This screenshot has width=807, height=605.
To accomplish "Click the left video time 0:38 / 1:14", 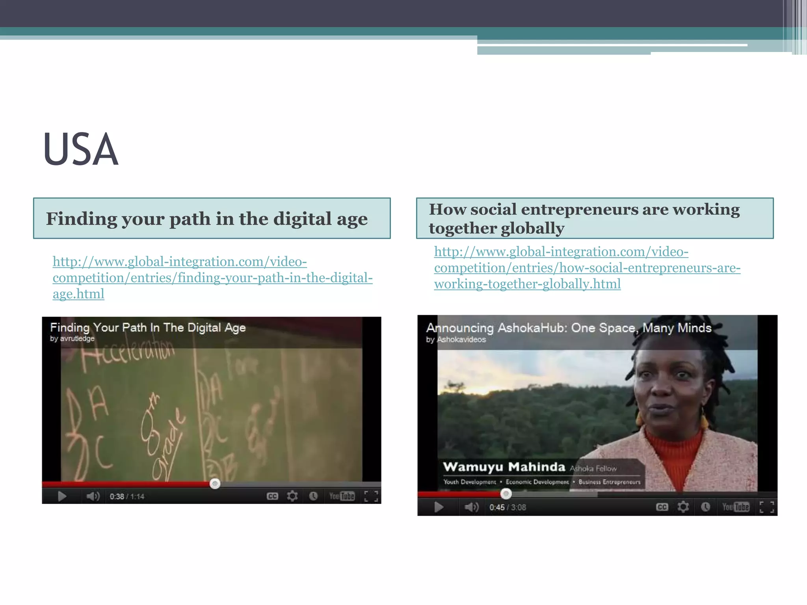I will [x=127, y=497].
